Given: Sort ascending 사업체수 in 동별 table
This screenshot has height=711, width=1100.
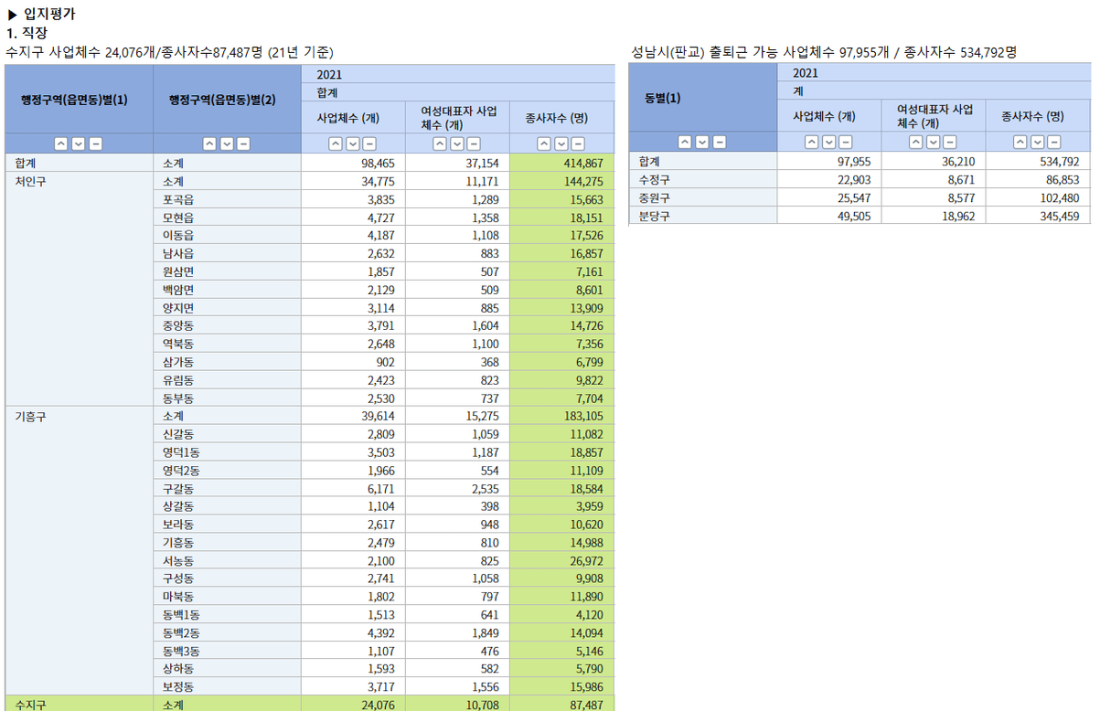Looking at the screenshot, I should click(811, 142).
